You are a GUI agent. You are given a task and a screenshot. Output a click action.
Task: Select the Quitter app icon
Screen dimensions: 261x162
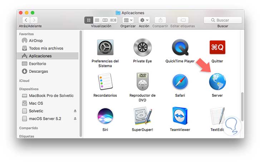coord(217,47)
